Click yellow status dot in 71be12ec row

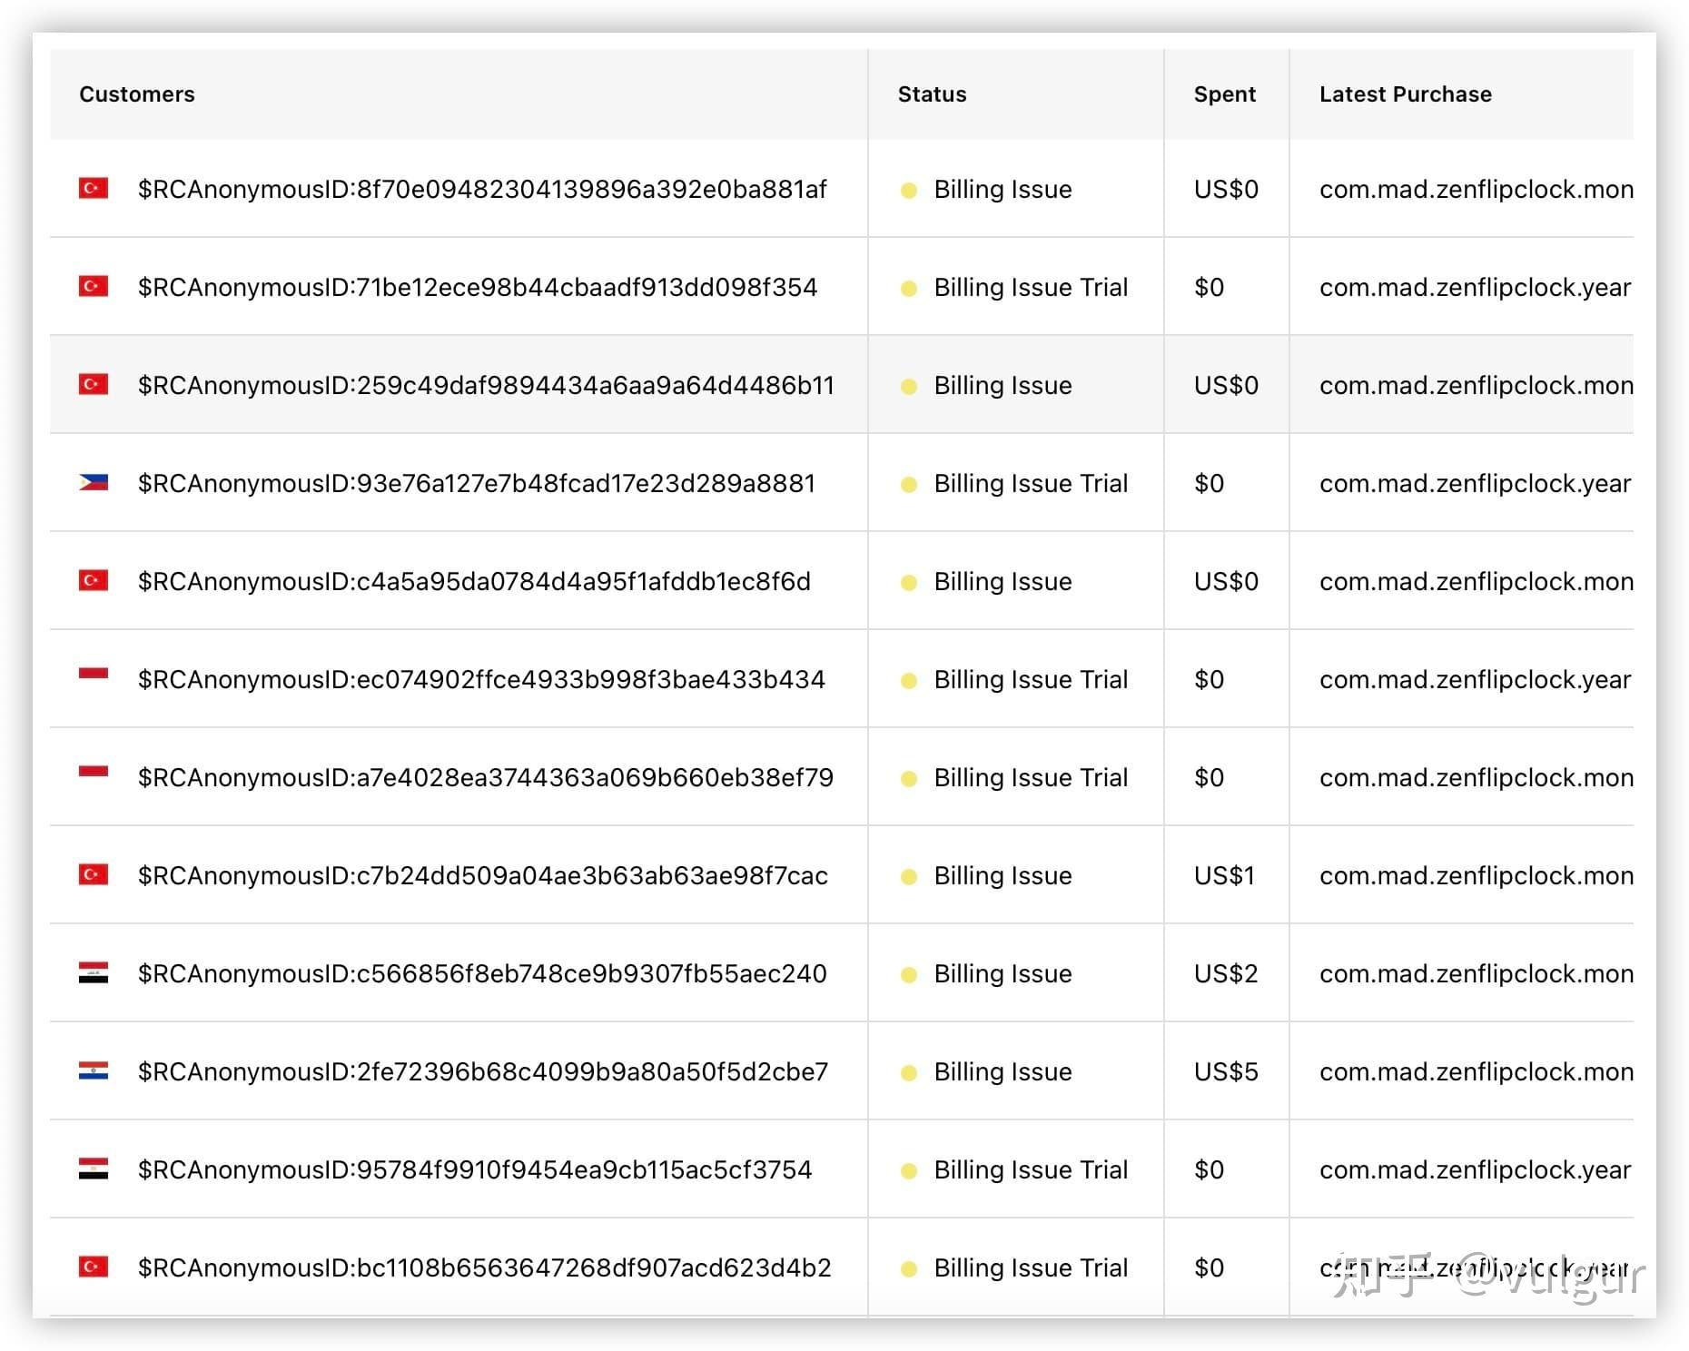[908, 288]
